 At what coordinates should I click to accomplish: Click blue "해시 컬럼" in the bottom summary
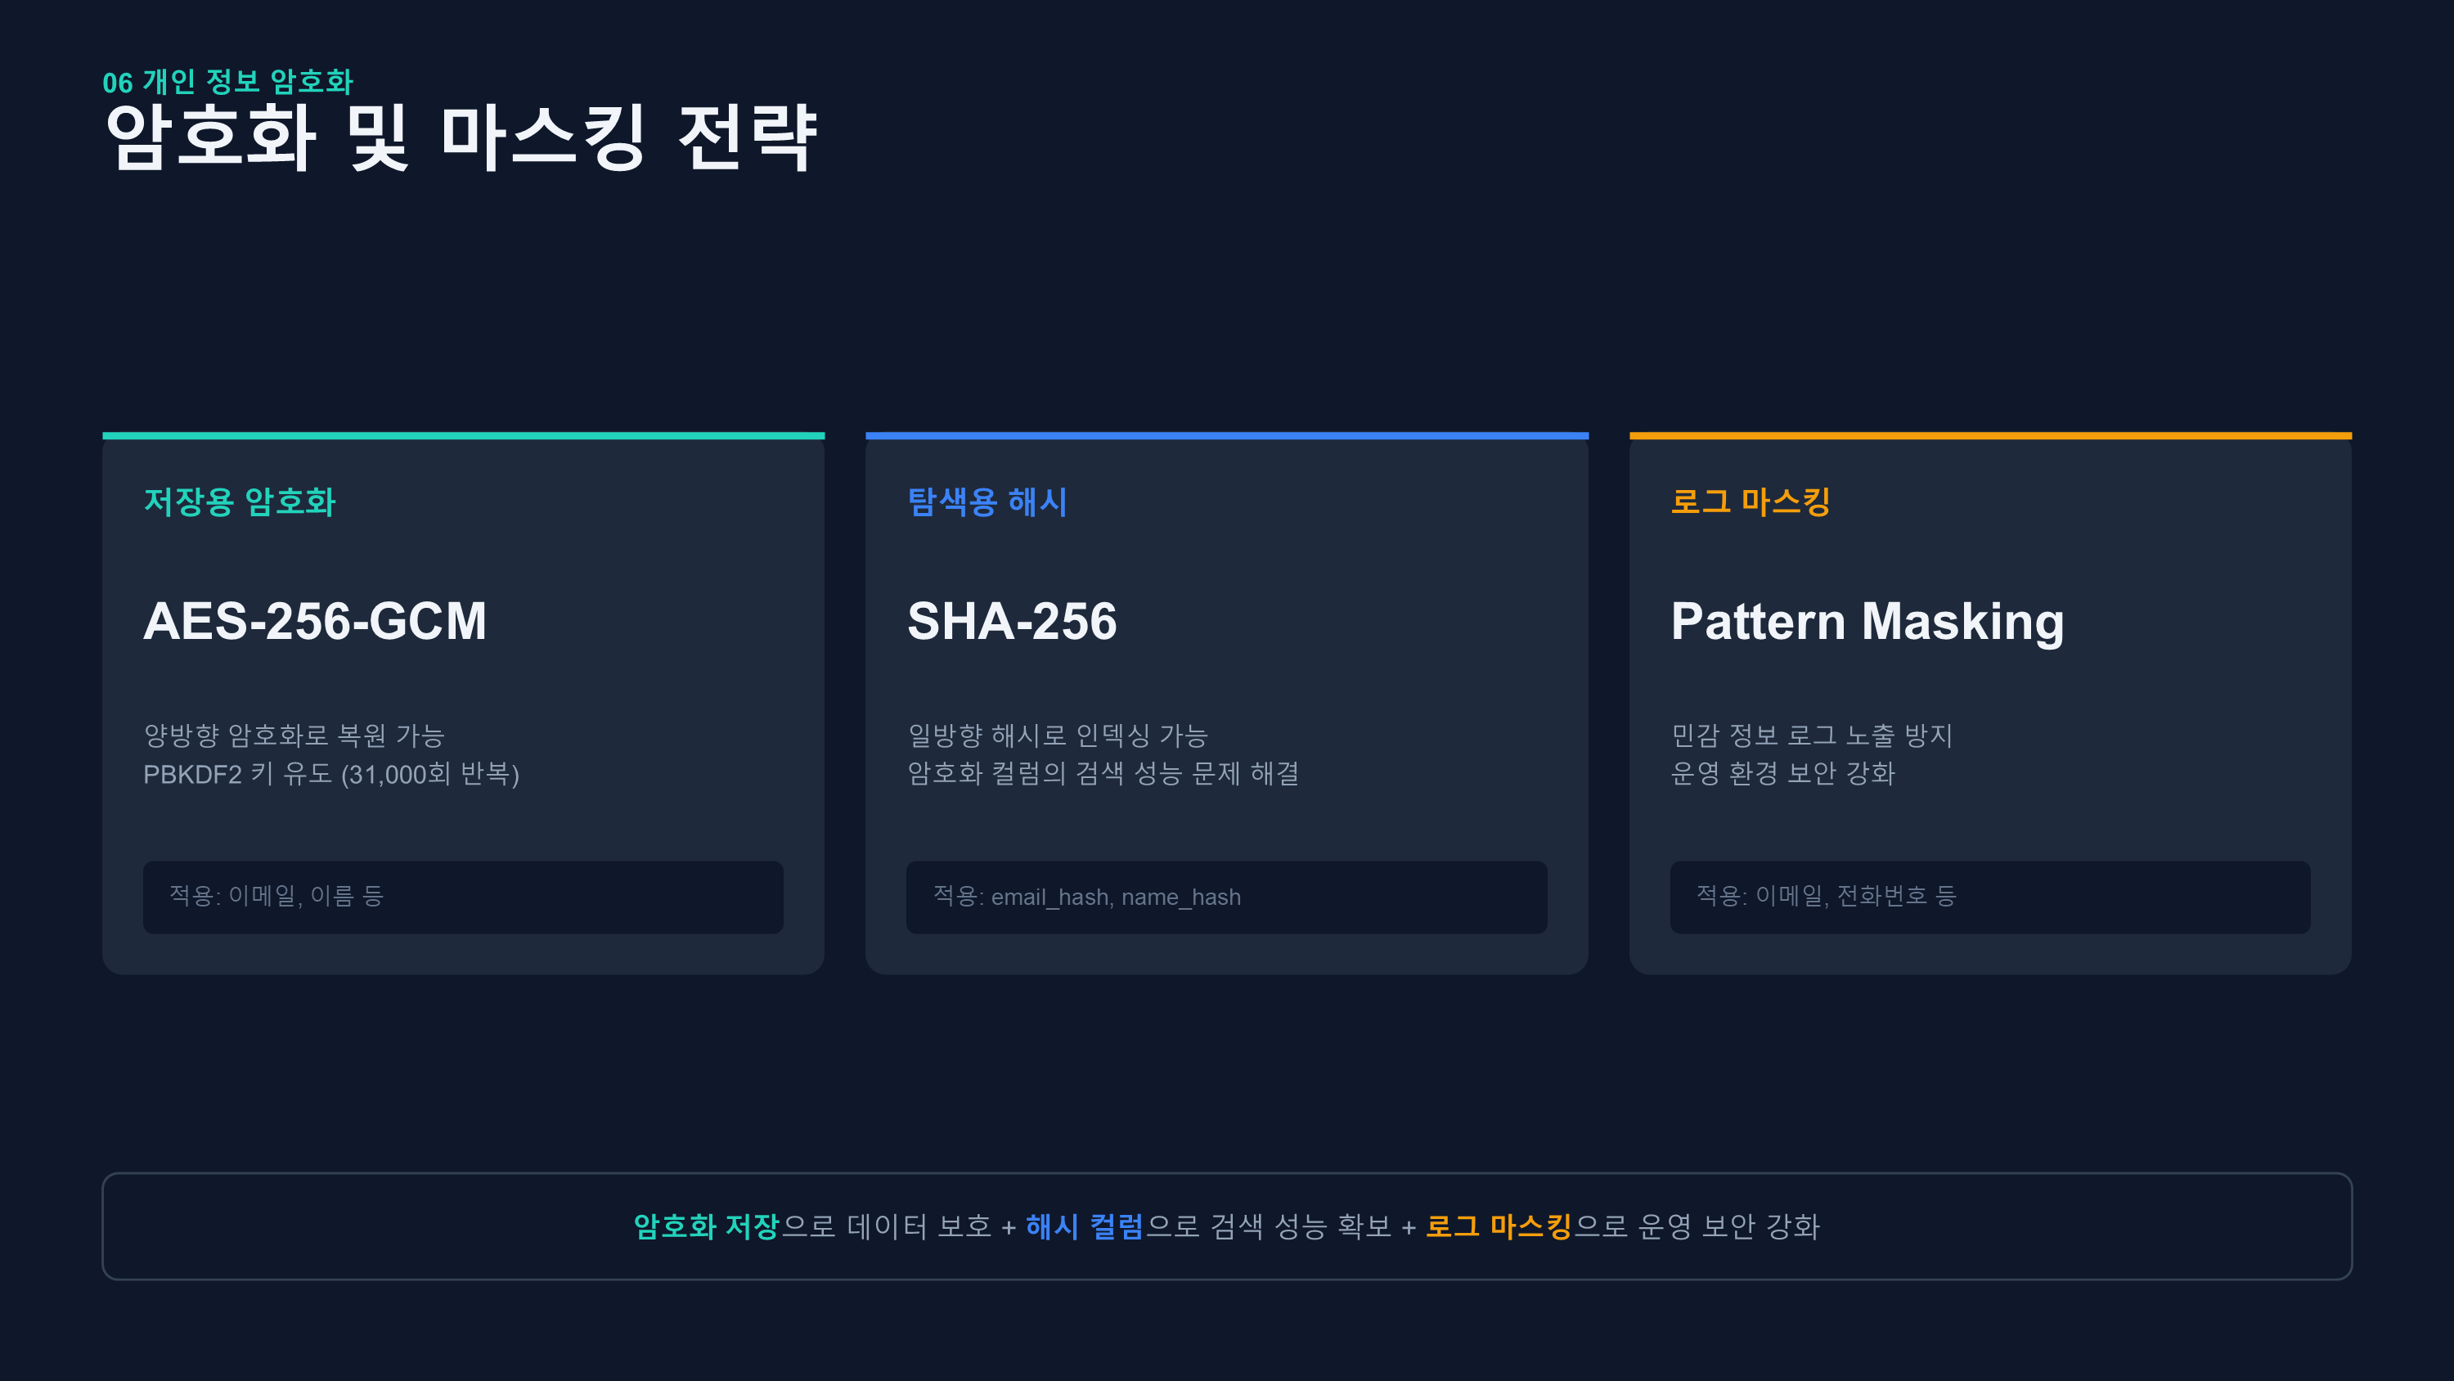coord(1084,1226)
